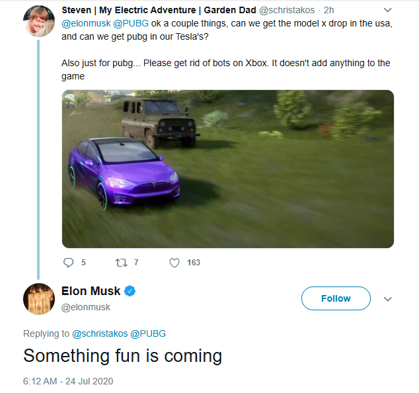Click the "Something fun is coming" reply text

point(123,356)
